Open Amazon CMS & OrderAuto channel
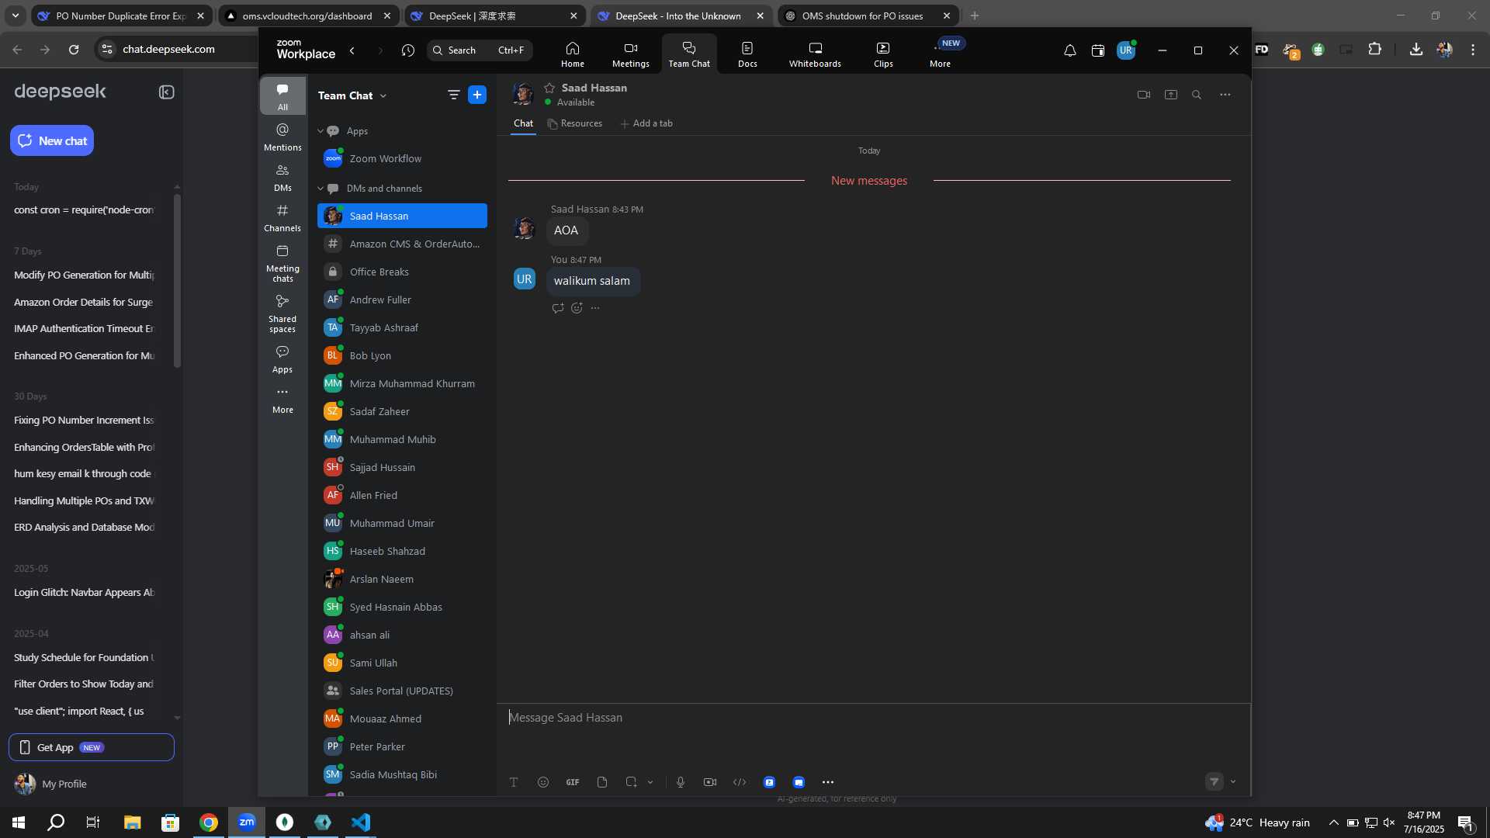Viewport: 1490px width, 838px height. 402,244
